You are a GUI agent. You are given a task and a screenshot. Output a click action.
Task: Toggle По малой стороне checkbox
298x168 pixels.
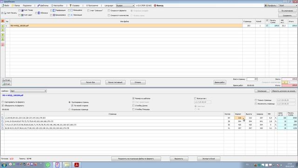click(x=72, y=105)
